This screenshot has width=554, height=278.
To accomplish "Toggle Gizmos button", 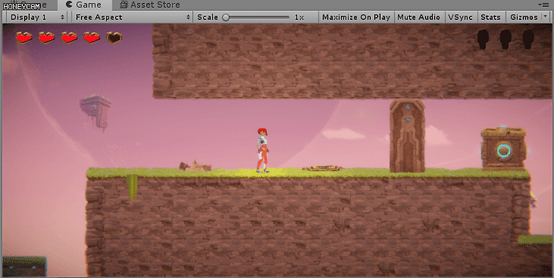I will (x=524, y=17).
